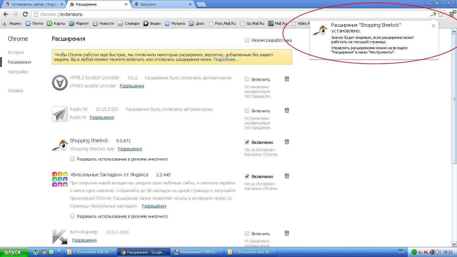Uncheck Включено for Визуальные Закладки
This screenshot has height=257, width=457.
(247, 176)
